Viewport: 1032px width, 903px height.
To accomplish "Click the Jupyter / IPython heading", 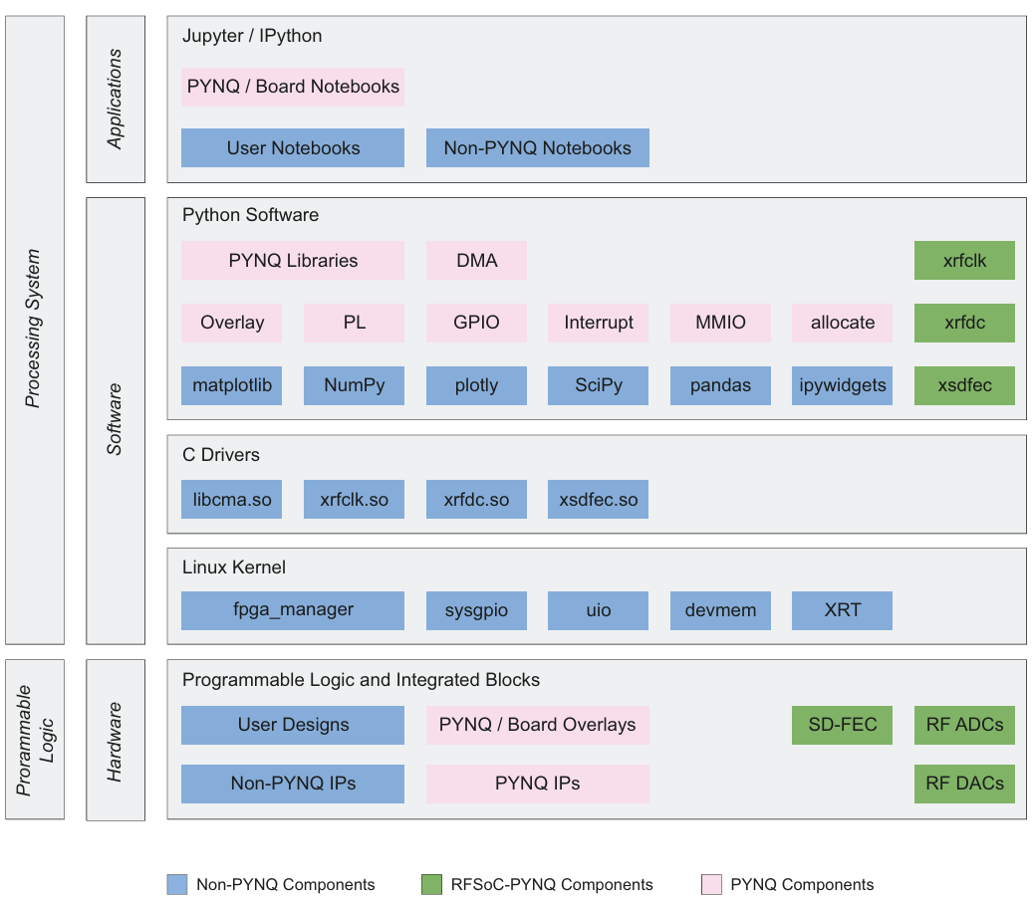I will 252,36.
